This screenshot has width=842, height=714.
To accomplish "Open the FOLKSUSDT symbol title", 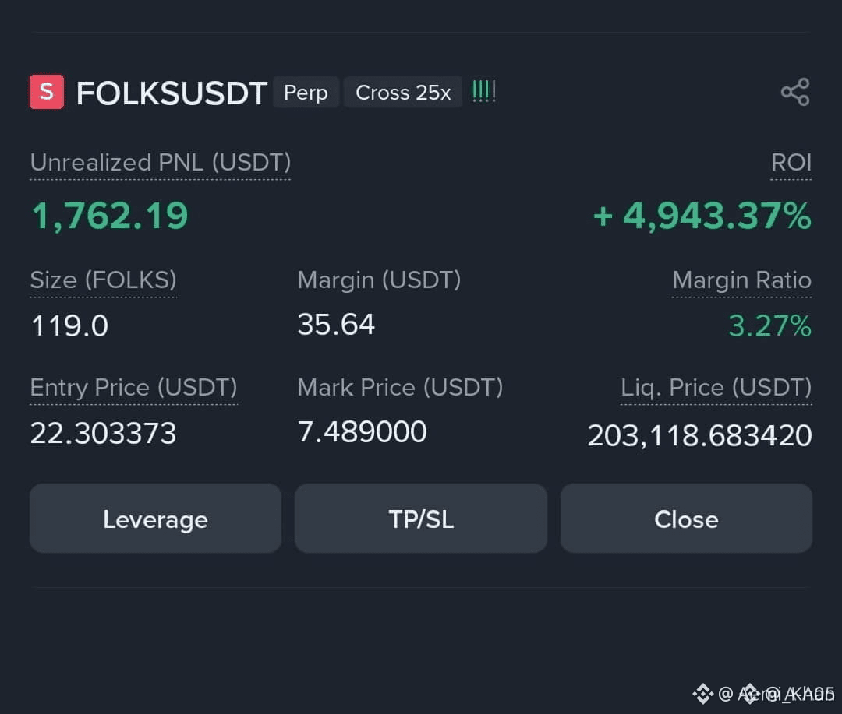I will click(172, 93).
